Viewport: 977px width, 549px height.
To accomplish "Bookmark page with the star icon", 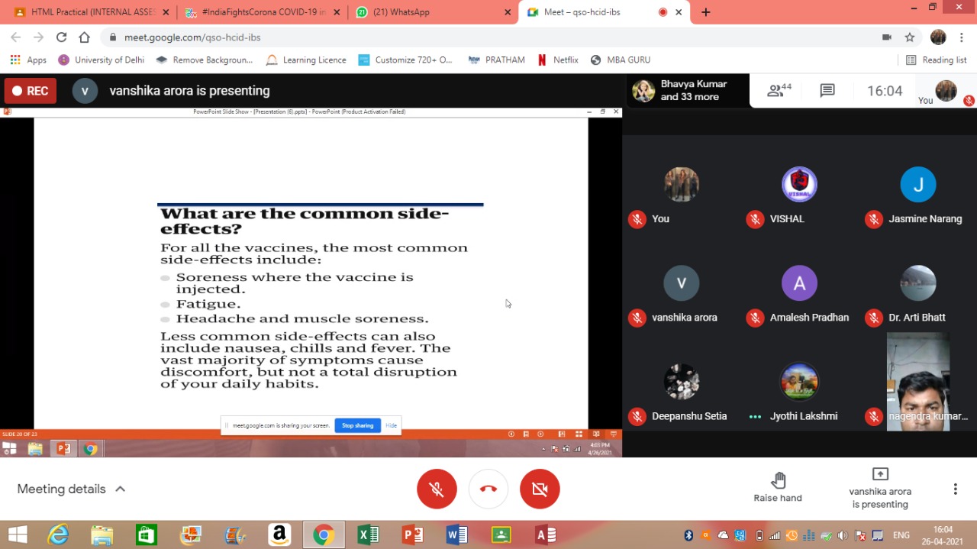I will click(x=910, y=37).
